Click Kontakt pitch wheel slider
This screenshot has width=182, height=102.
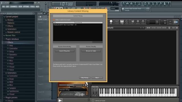pos(94,91)
